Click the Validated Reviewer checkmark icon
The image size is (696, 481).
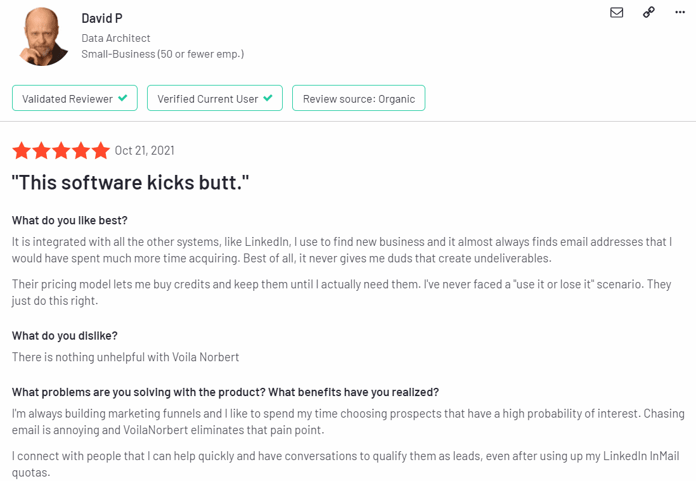[123, 98]
